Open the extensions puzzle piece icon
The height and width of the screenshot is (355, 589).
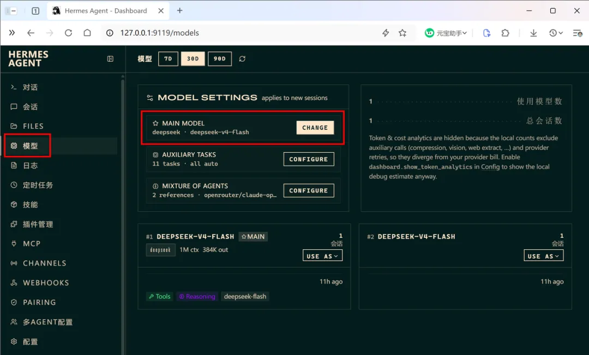pos(505,33)
